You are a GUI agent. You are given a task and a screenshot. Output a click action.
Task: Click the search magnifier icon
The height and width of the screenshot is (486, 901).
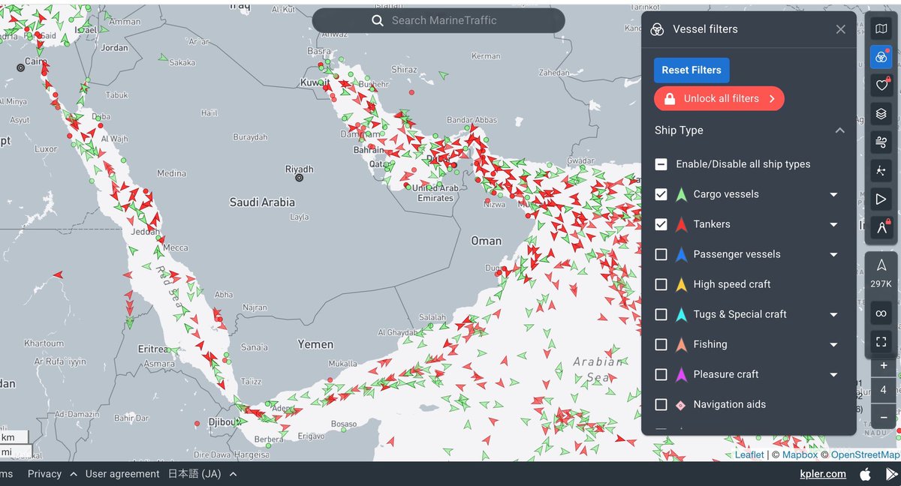(x=378, y=21)
